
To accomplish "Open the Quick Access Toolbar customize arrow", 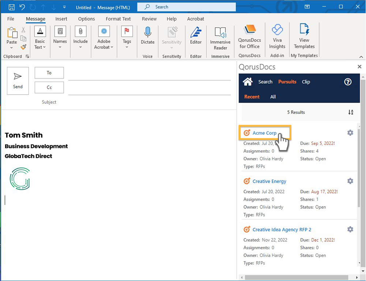I will coord(64,7).
